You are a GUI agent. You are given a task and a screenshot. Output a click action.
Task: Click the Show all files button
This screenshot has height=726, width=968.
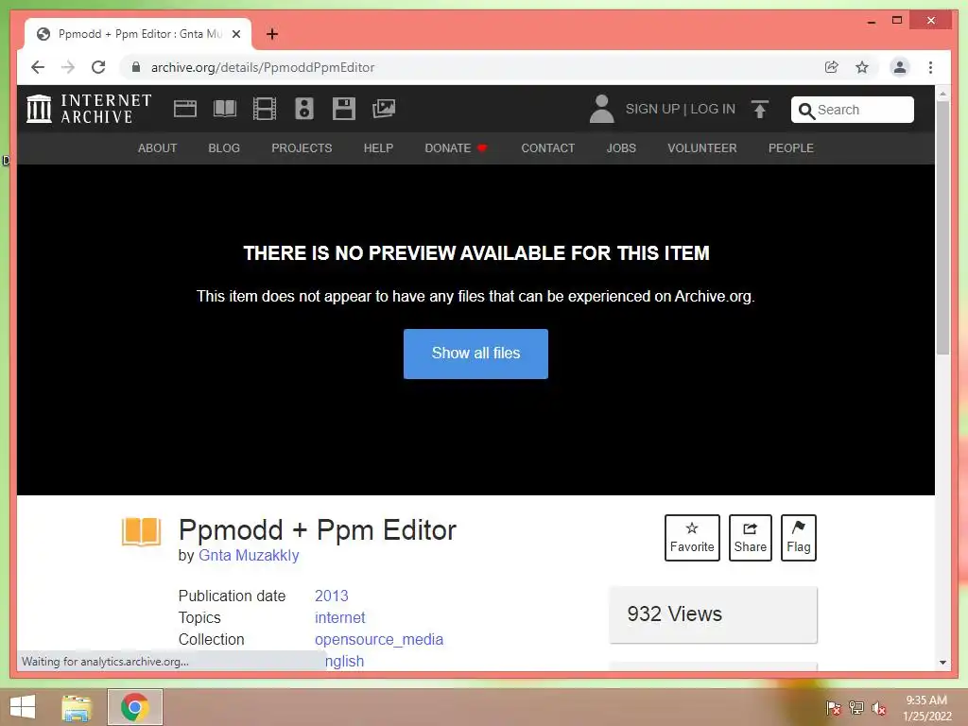[475, 354]
